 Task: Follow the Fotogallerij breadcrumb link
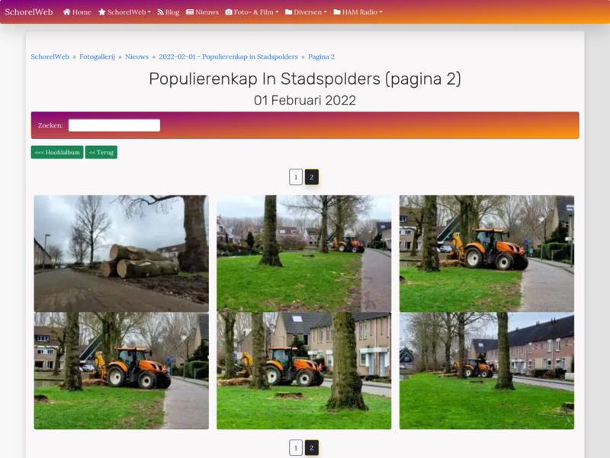[98, 56]
